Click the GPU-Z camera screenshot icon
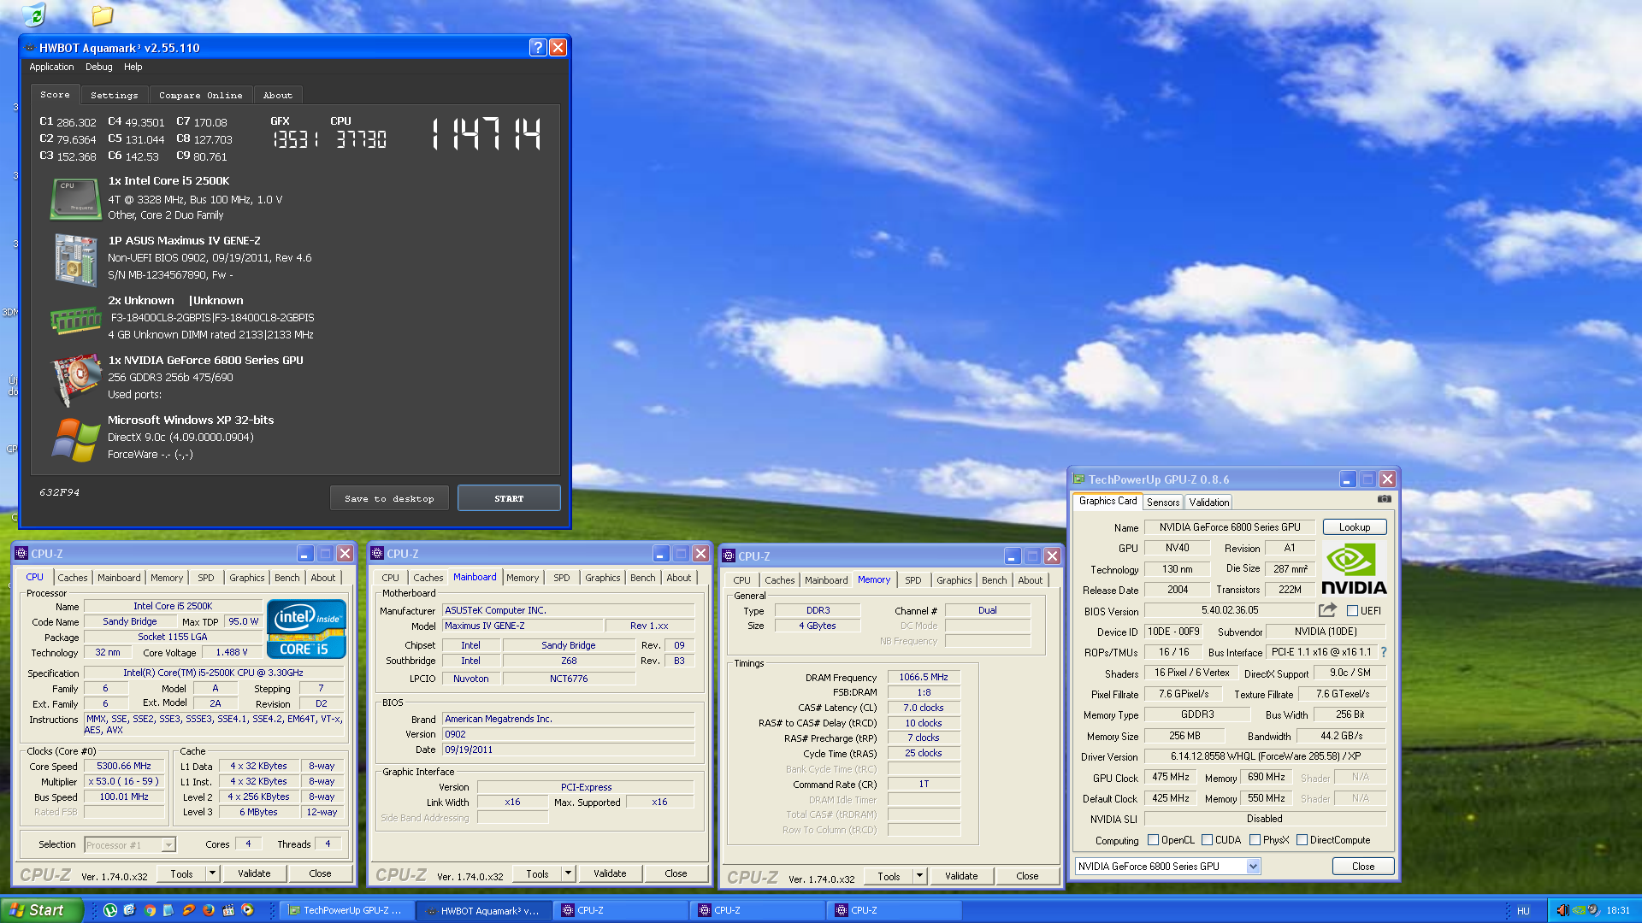This screenshot has width=1642, height=923. tap(1384, 499)
